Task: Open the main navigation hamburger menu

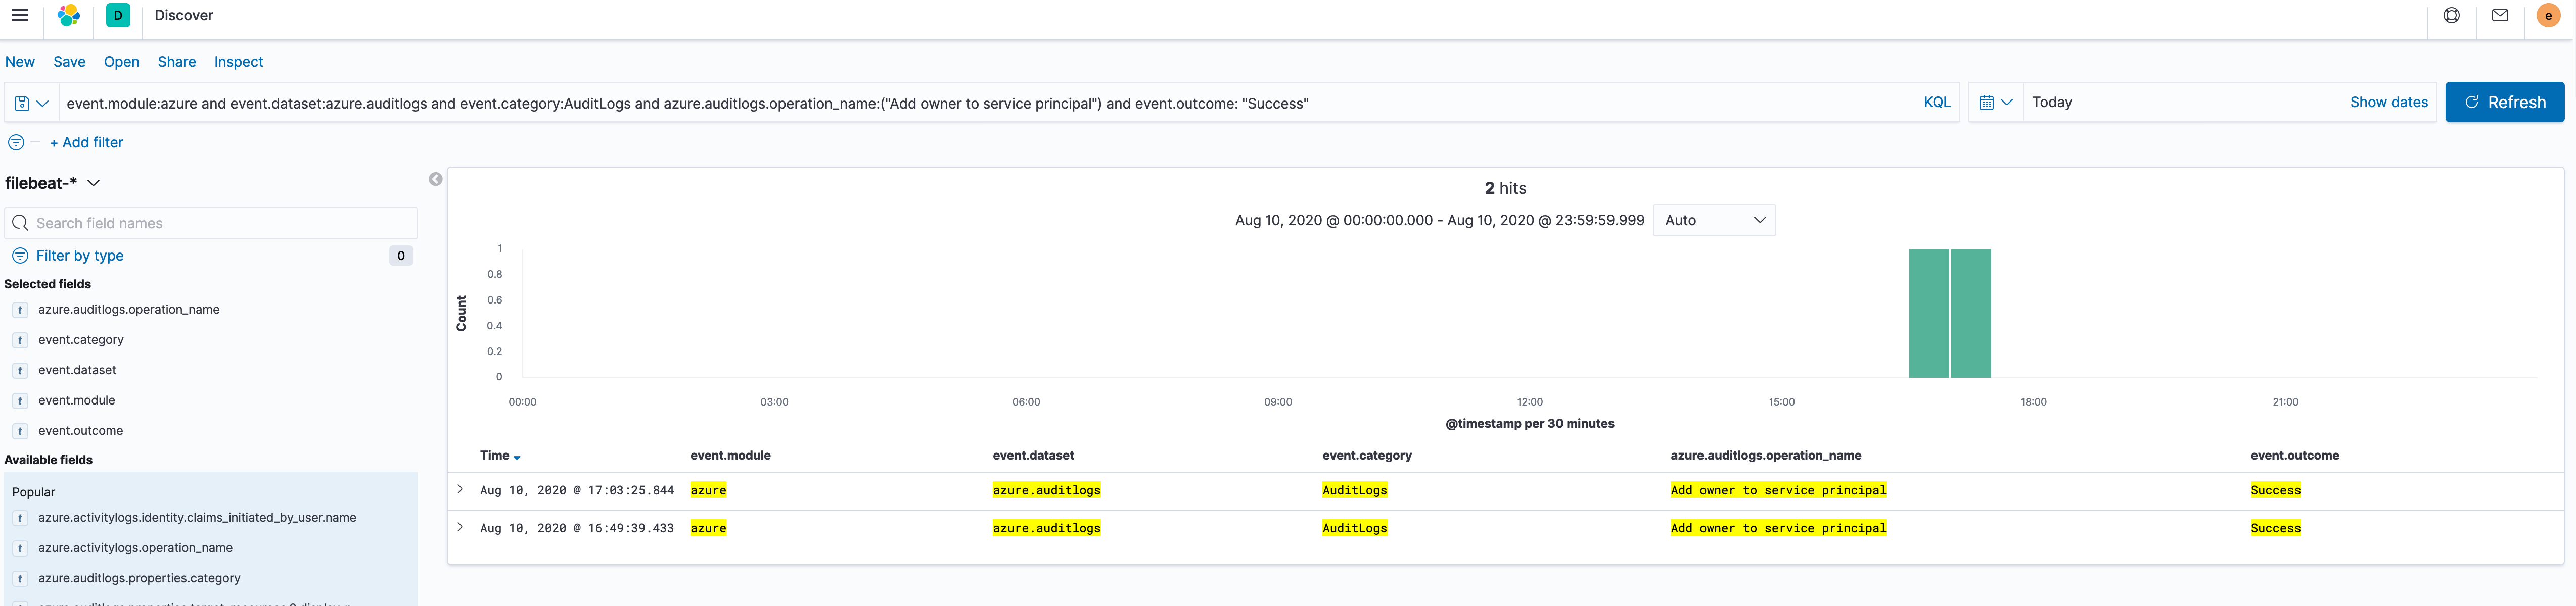Action: (x=20, y=15)
